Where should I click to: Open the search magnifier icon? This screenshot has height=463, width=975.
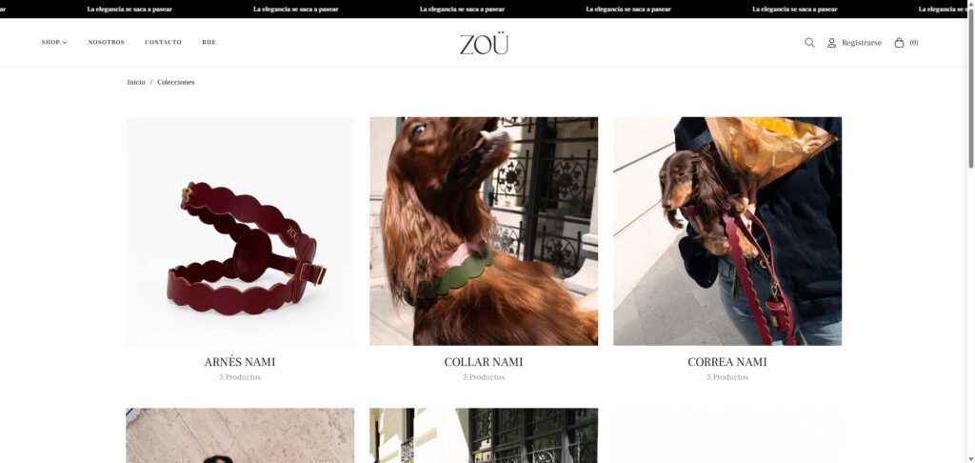coord(809,42)
